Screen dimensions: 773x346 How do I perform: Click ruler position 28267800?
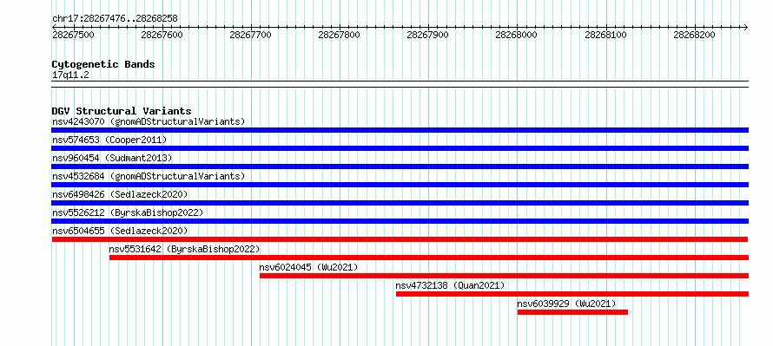pyautogui.click(x=340, y=35)
